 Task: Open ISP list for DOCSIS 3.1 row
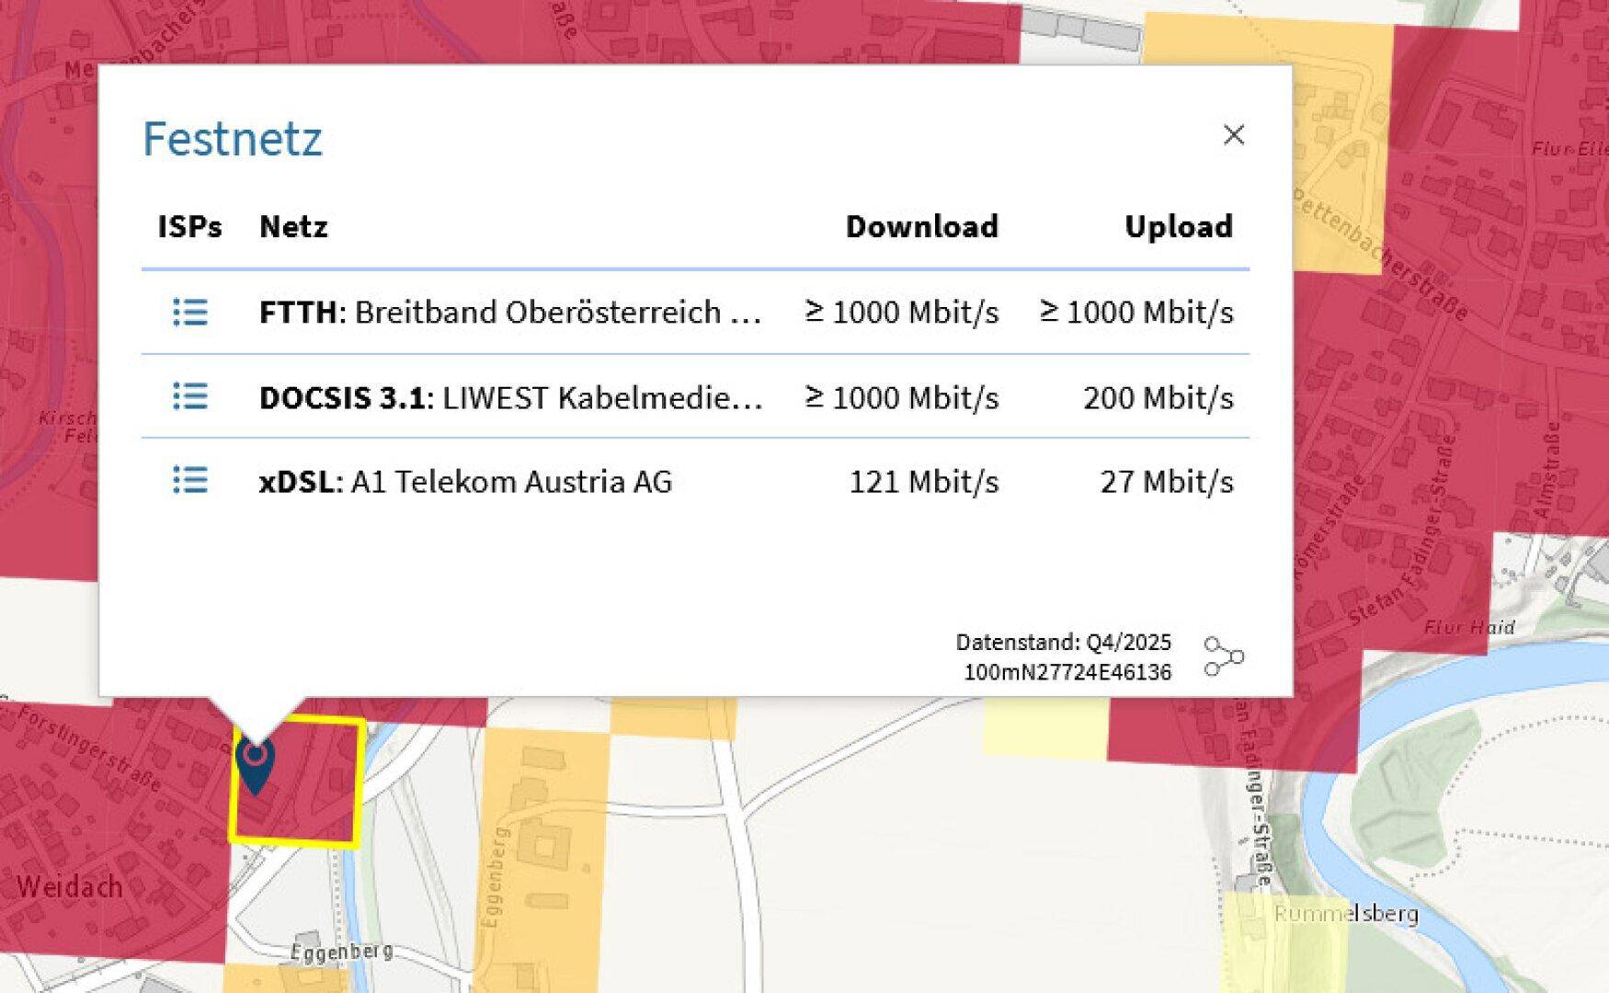point(190,397)
